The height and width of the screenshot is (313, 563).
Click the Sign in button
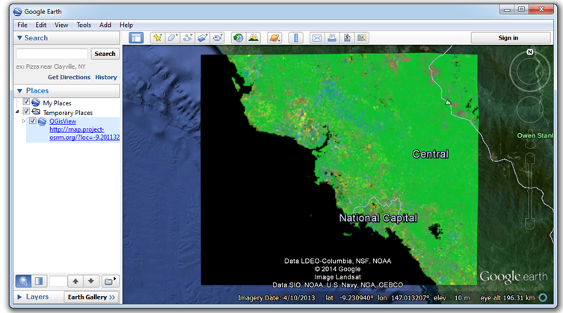coord(511,37)
